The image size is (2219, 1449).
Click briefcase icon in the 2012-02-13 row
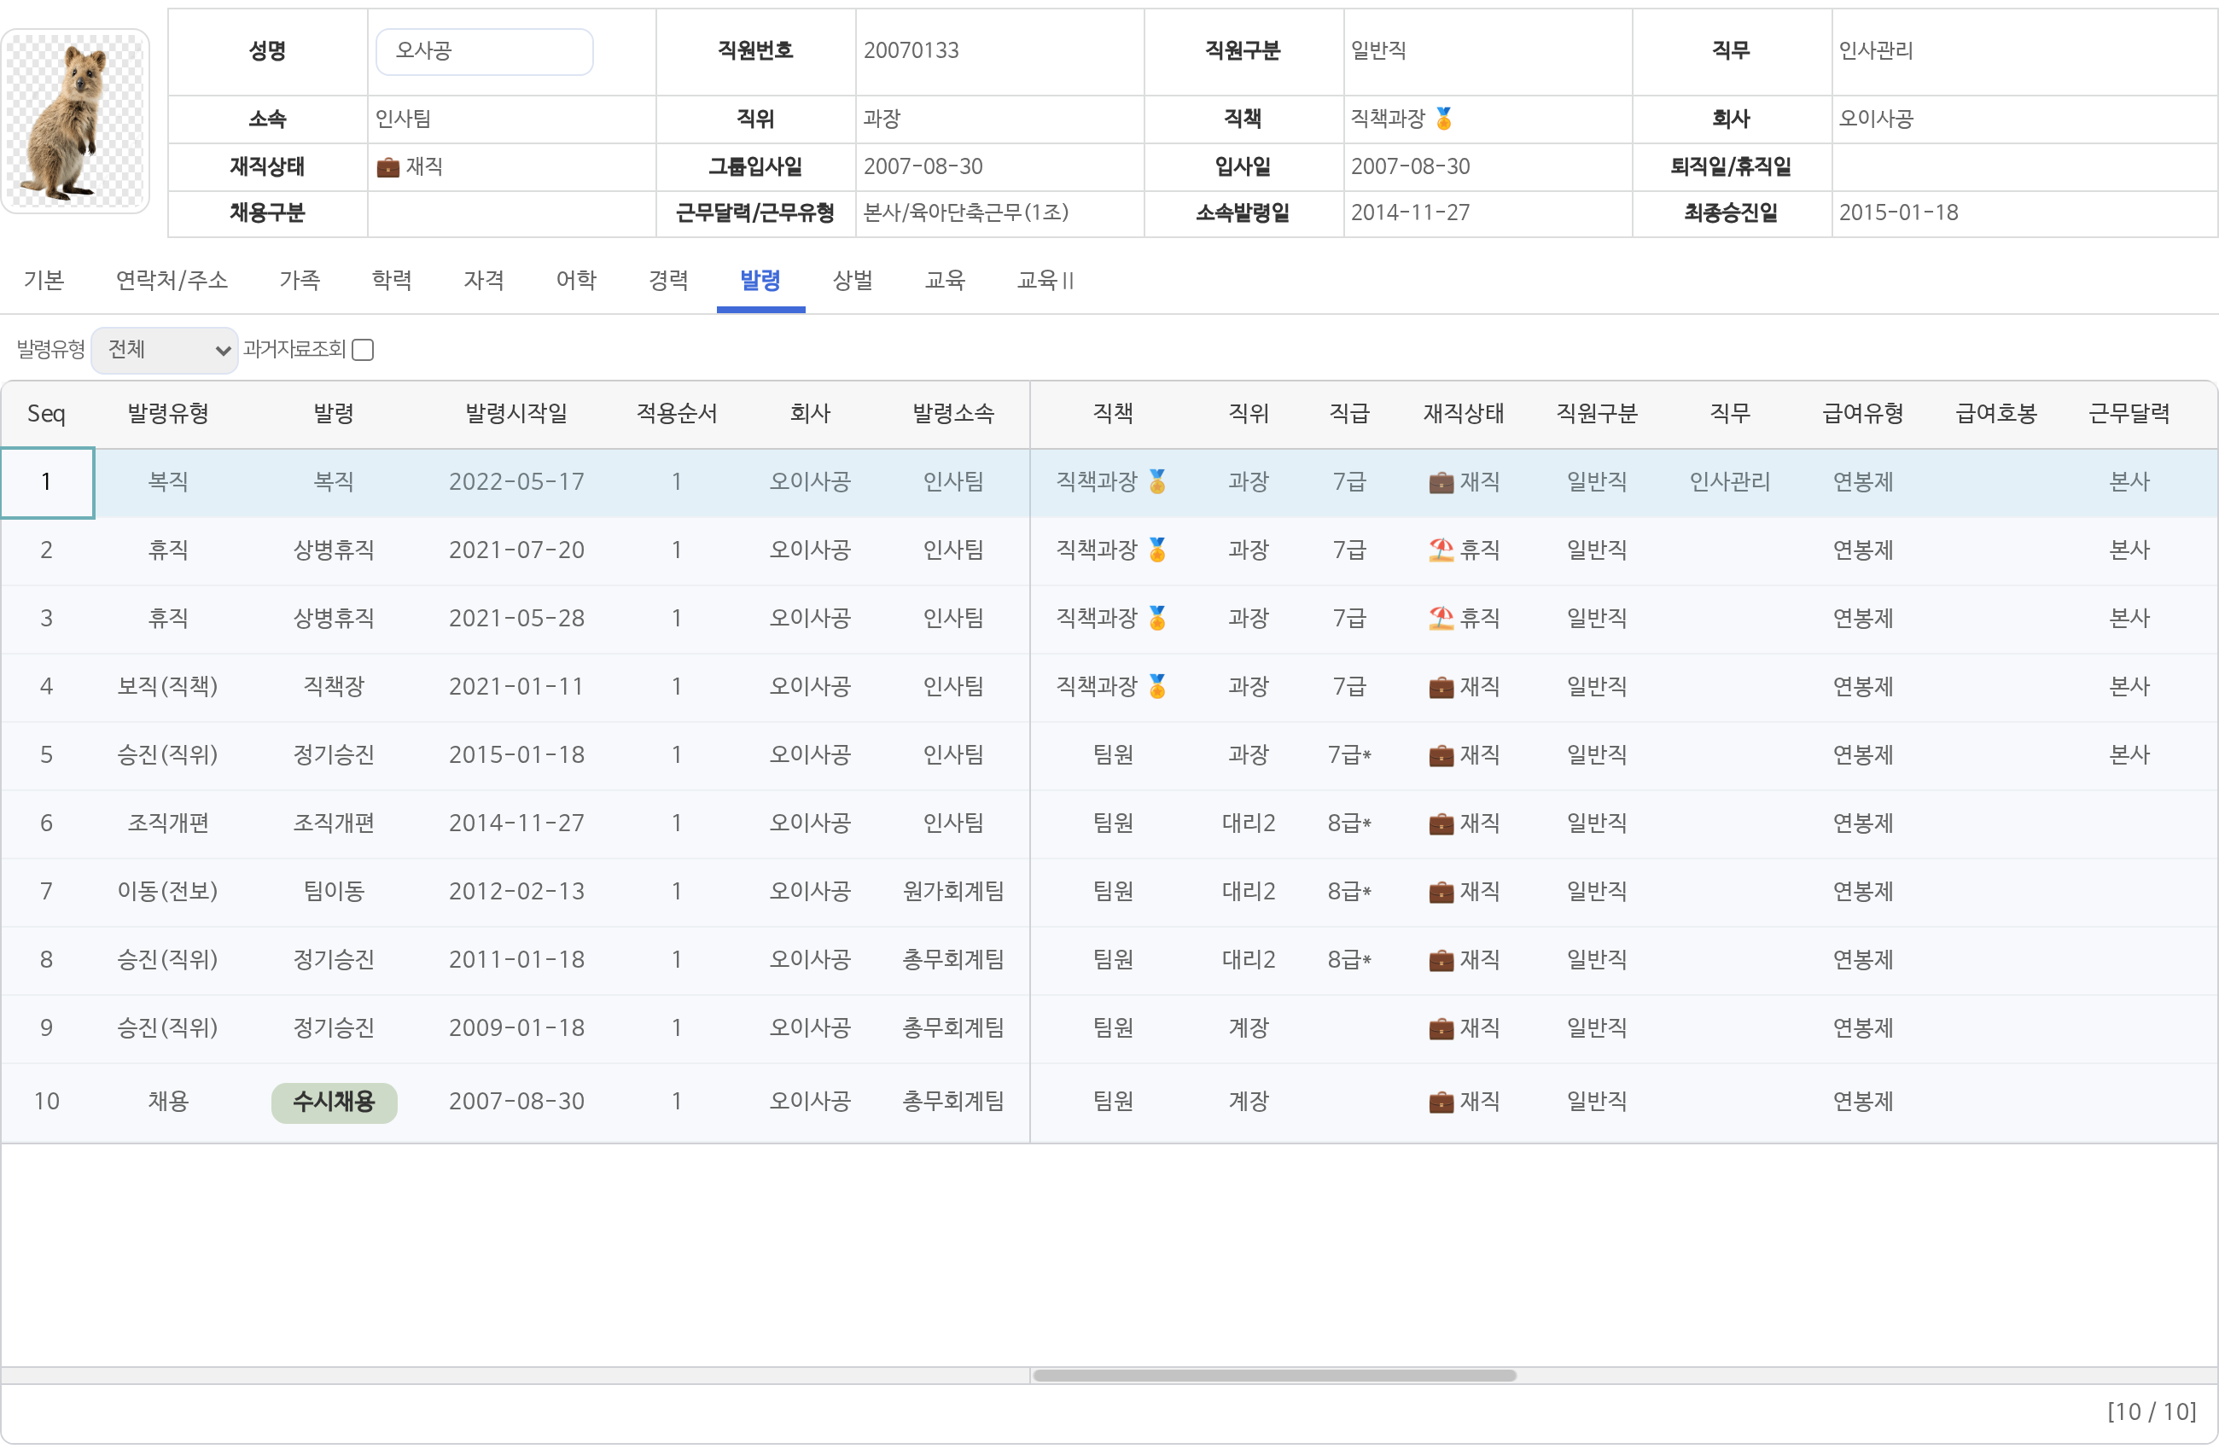(x=1441, y=892)
